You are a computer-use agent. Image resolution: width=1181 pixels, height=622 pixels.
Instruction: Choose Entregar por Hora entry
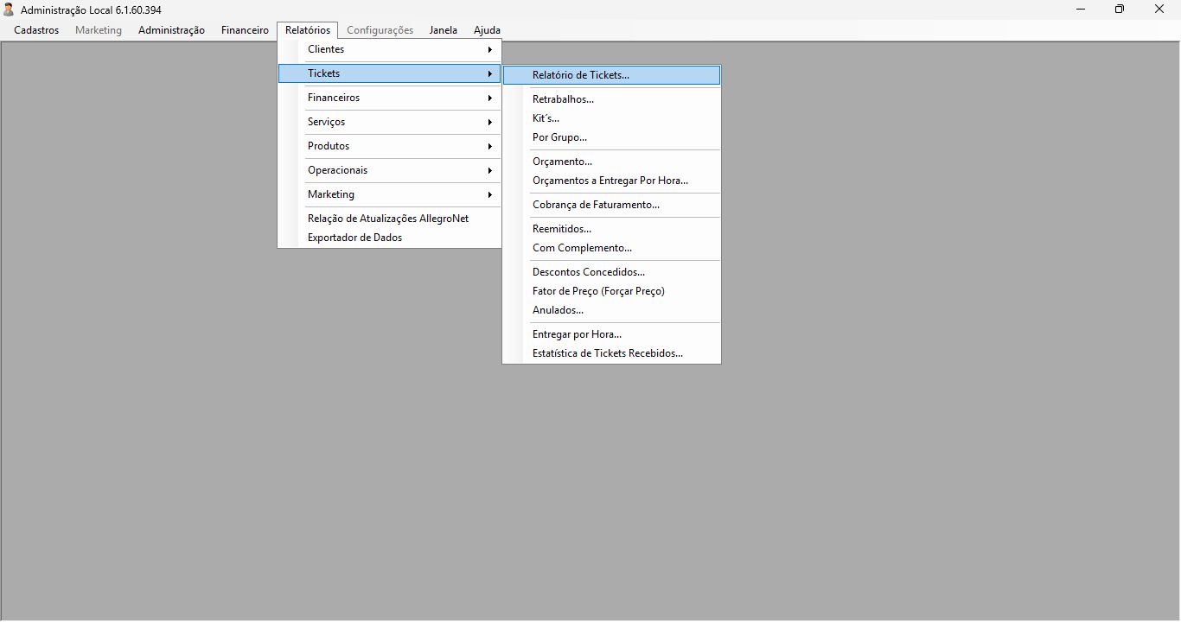(x=611, y=334)
